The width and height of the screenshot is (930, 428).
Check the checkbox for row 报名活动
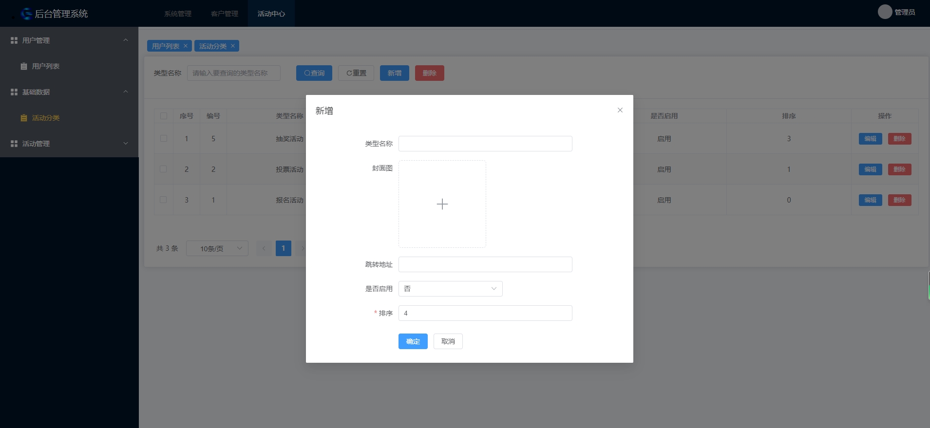coord(164,200)
